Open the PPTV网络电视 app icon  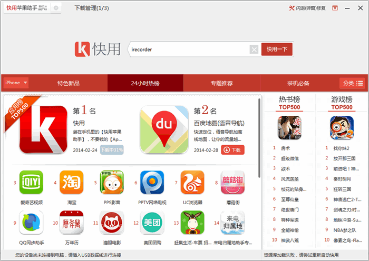point(152,182)
